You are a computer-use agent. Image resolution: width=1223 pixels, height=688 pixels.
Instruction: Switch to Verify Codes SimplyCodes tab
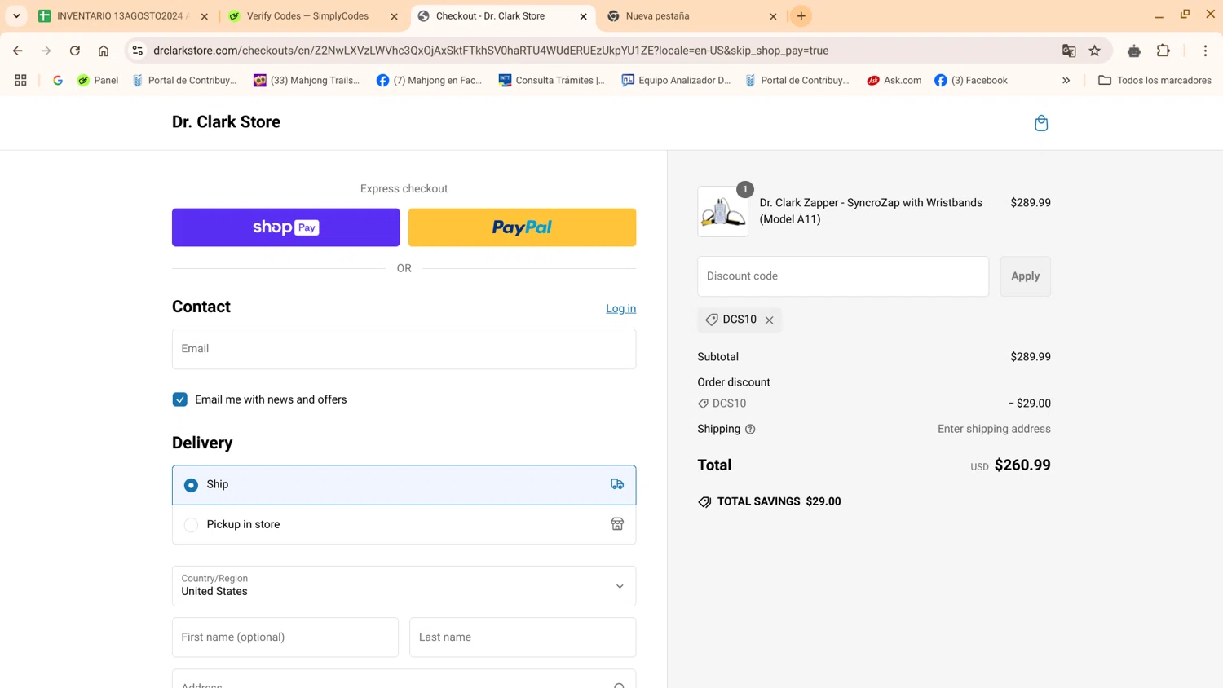point(312,16)
